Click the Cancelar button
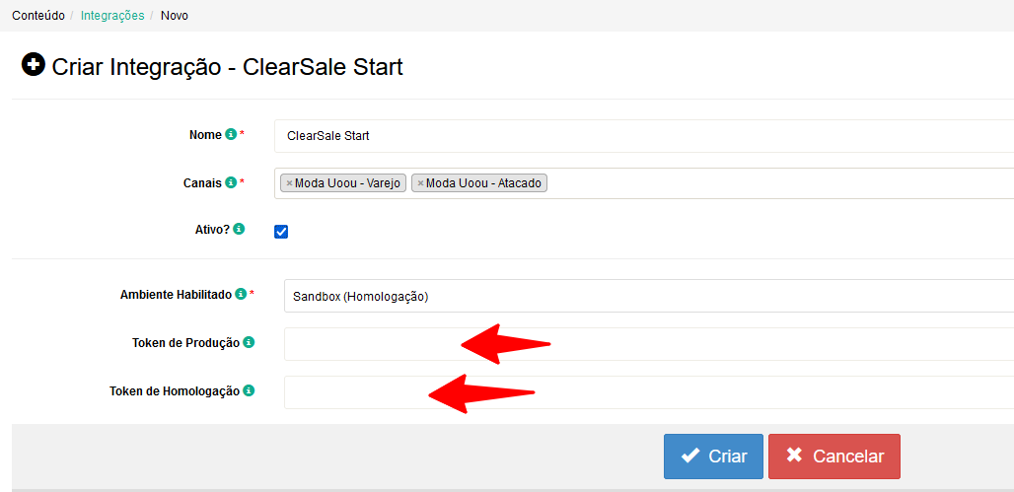The image size is (1014, 492). [x=834, y=457]
